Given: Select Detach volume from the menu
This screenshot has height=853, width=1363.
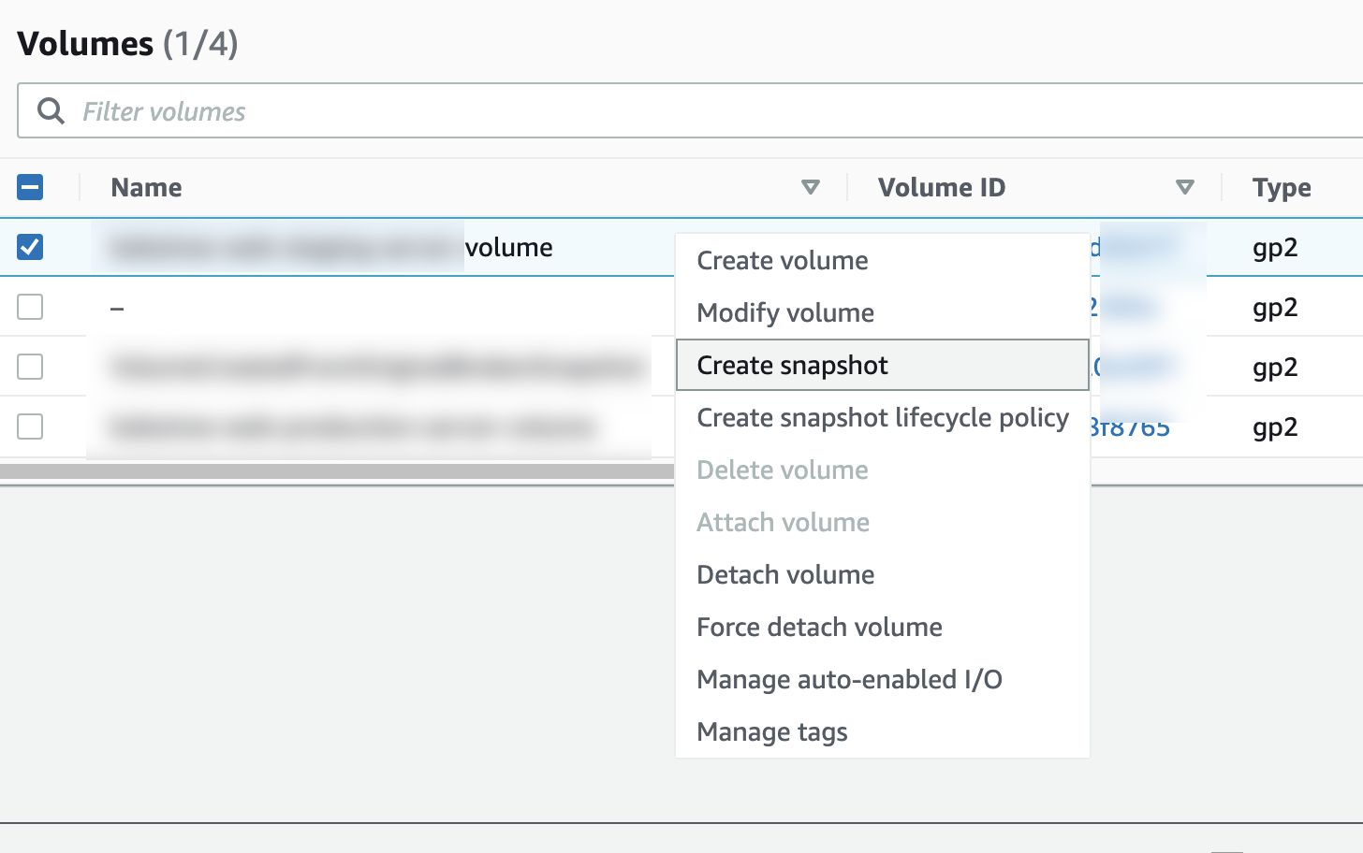Looking at the screenshot, I should pos(784,574).
